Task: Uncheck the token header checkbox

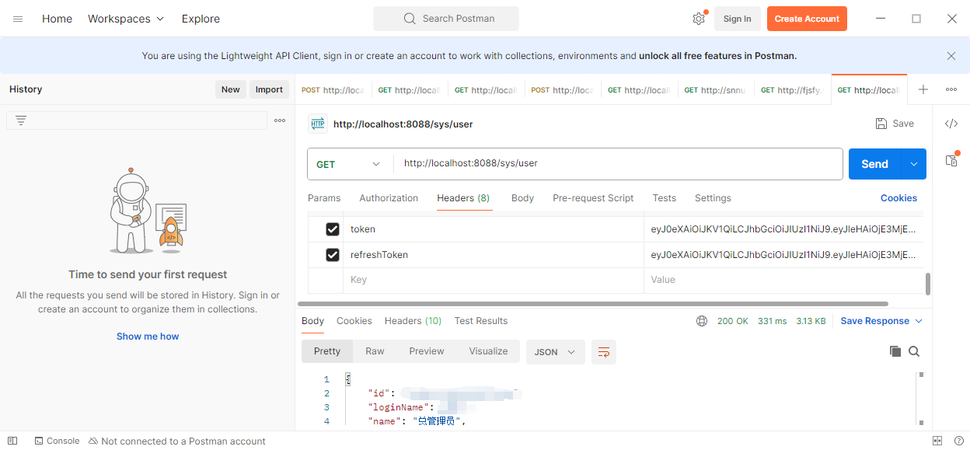Action: [333, 229]
